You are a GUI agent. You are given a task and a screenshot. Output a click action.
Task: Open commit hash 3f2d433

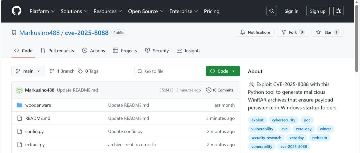166,90
